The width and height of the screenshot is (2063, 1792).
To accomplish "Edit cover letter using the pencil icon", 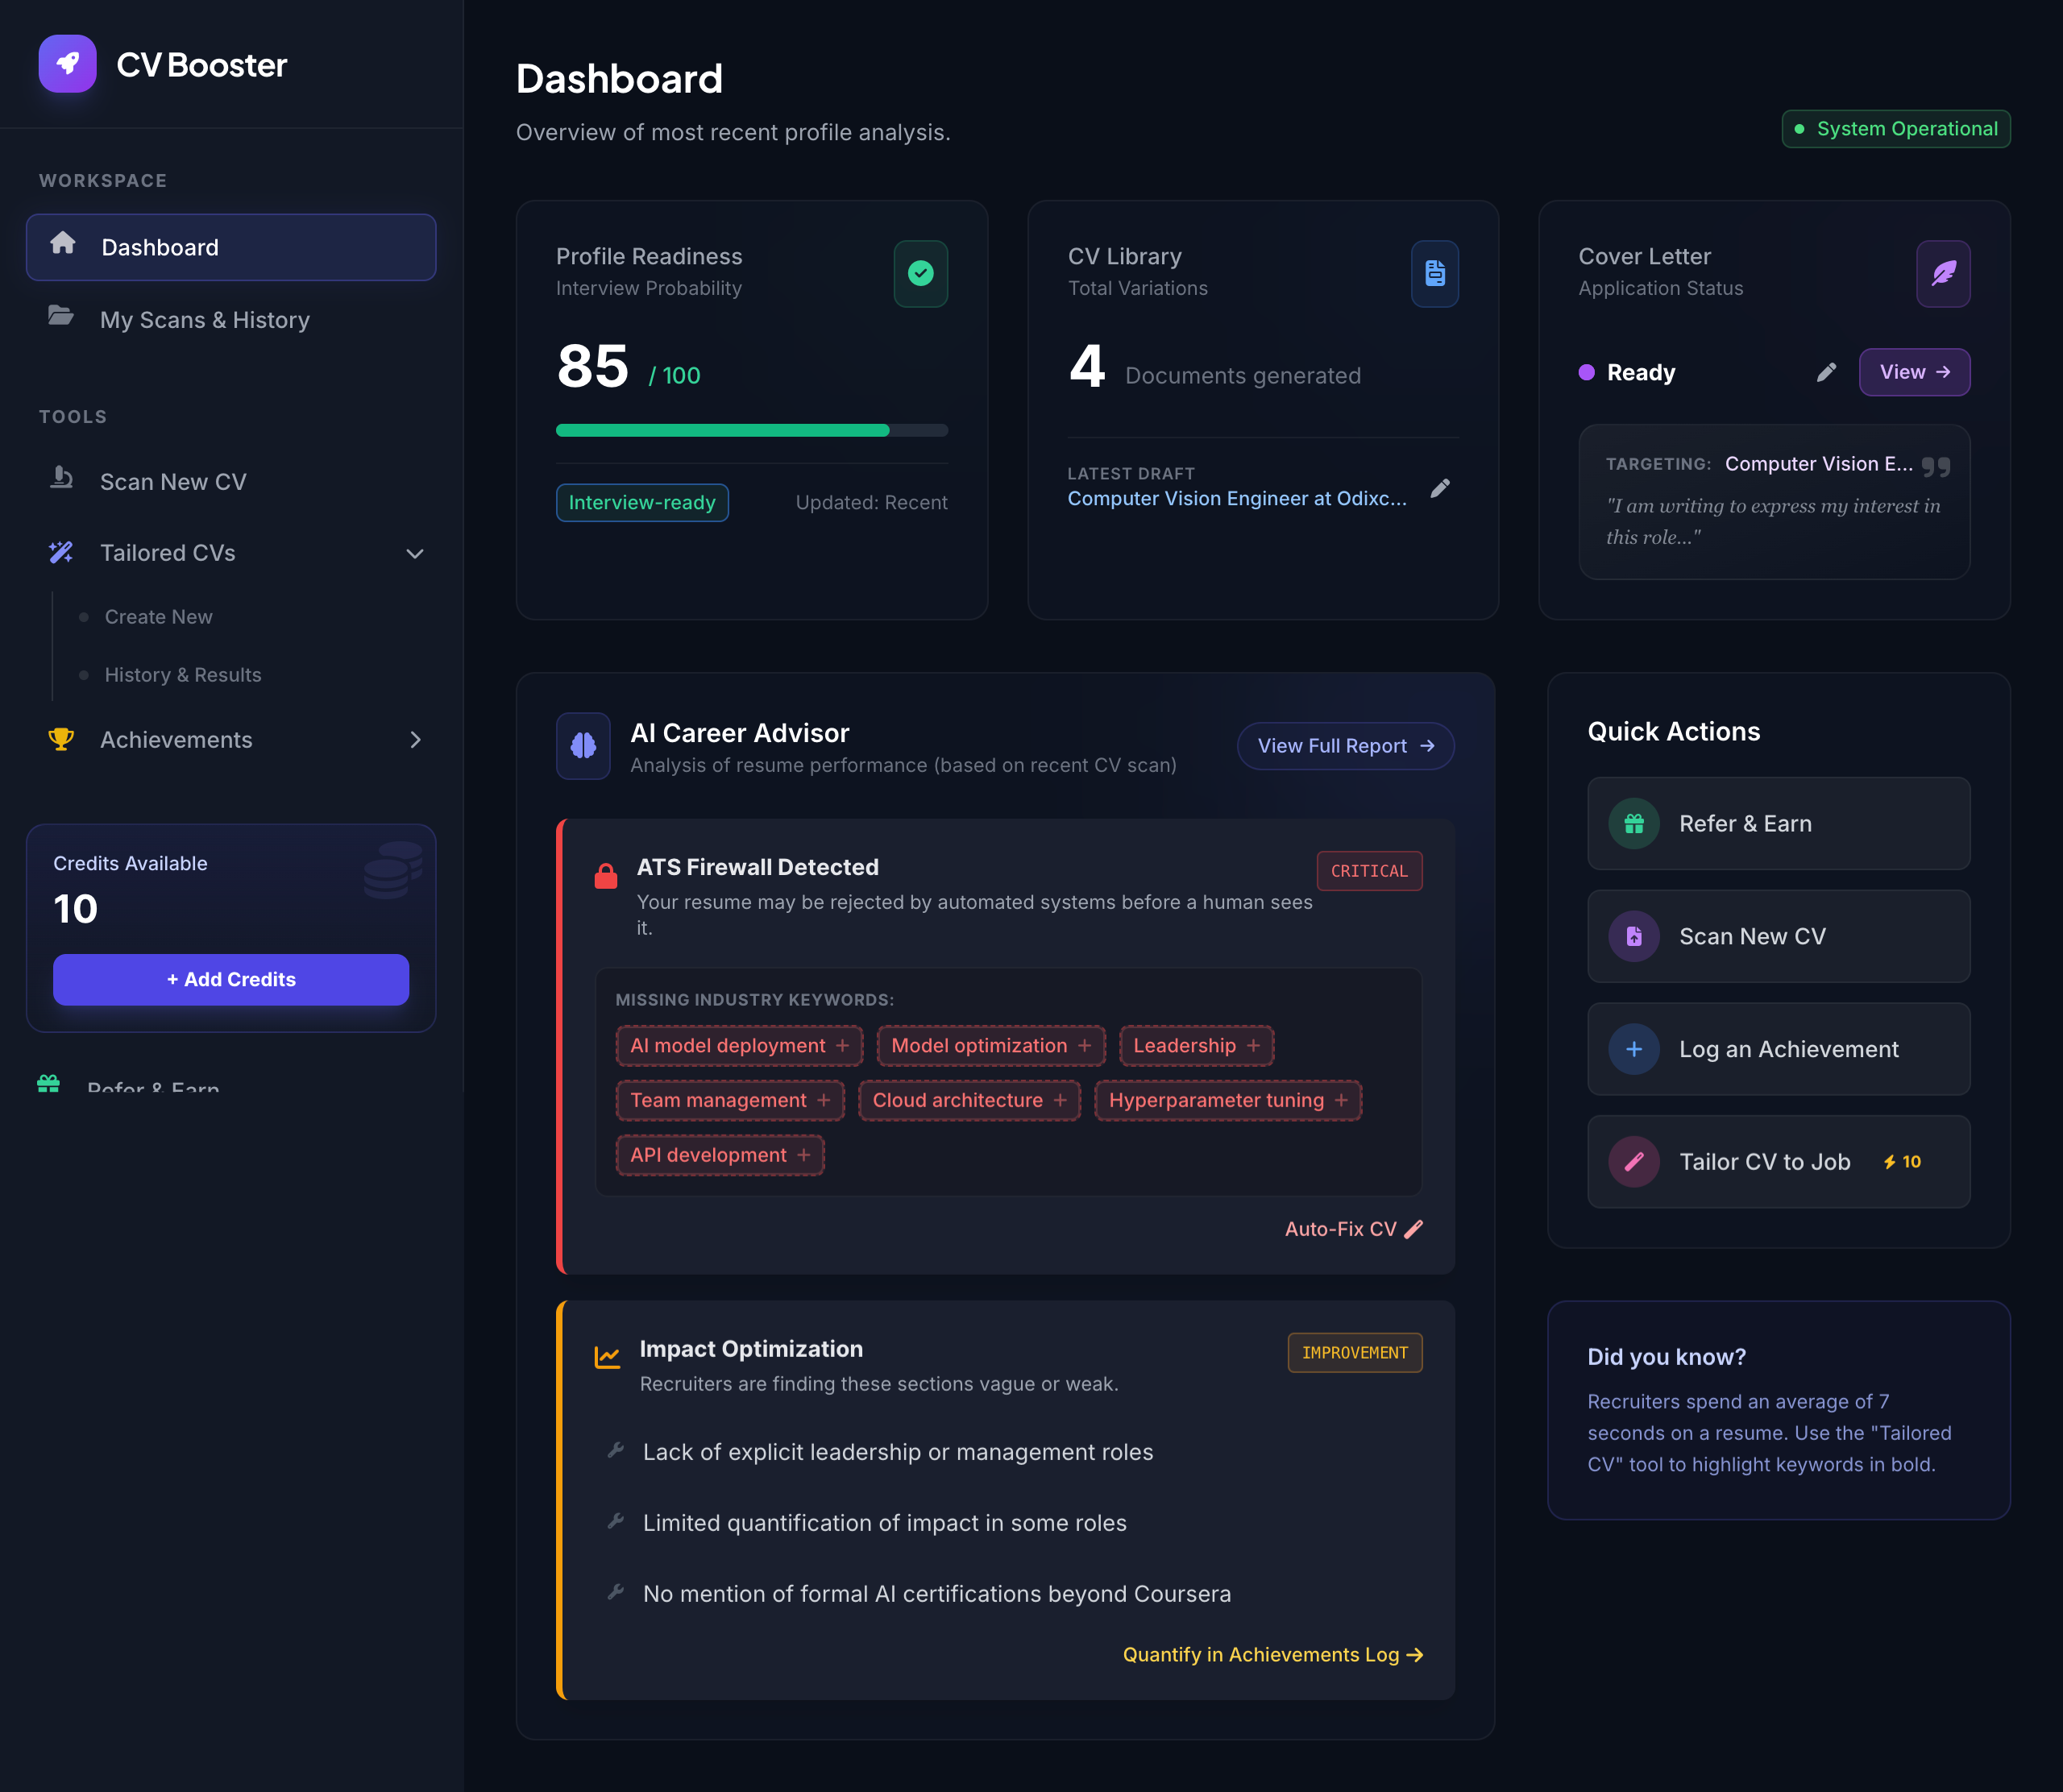I will pos(1826,372).
